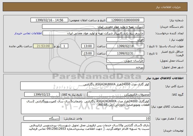Click response deadline date 1399/02/18
This screenshot has width=193, height=136.
click(x=125, y=46)
